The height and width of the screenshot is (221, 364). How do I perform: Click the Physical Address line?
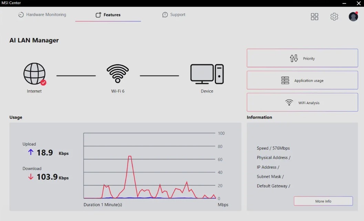273,158
